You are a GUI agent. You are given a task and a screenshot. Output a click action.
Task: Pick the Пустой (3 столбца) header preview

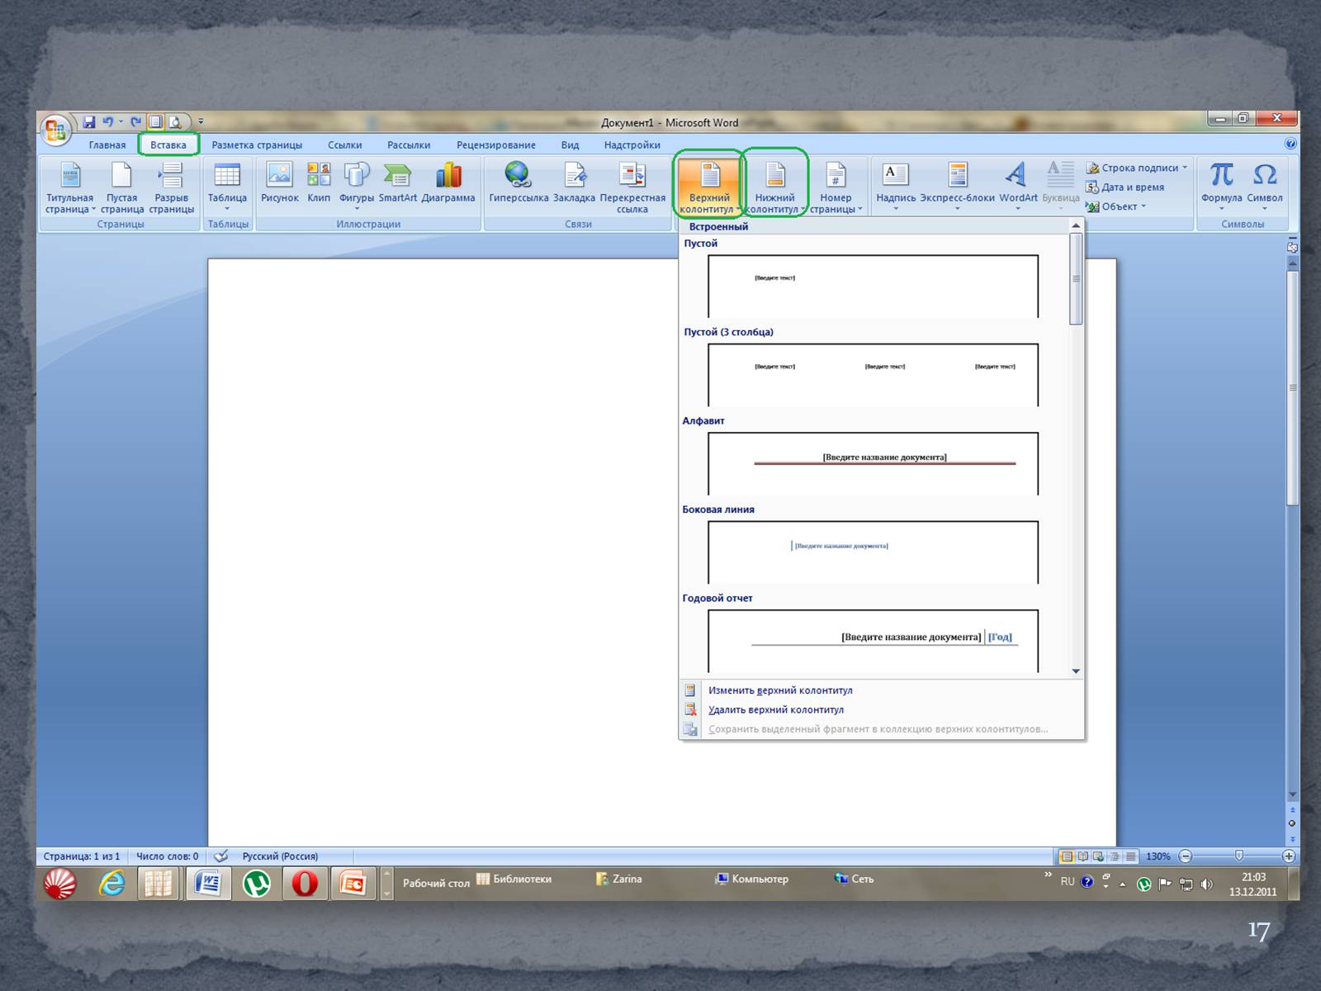873,374
